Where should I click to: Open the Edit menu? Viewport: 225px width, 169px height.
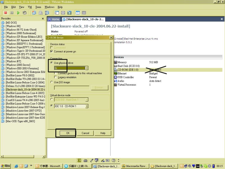click(13, 7)
